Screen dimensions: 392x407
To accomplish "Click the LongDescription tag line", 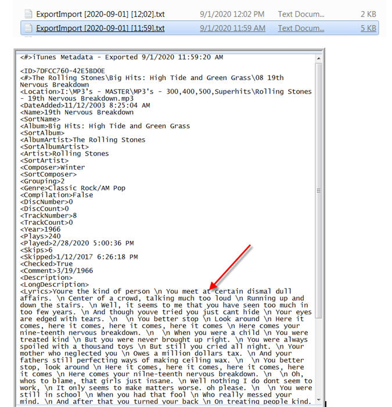I will 55,284.
